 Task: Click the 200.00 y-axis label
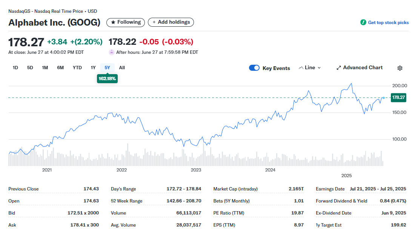400,86
